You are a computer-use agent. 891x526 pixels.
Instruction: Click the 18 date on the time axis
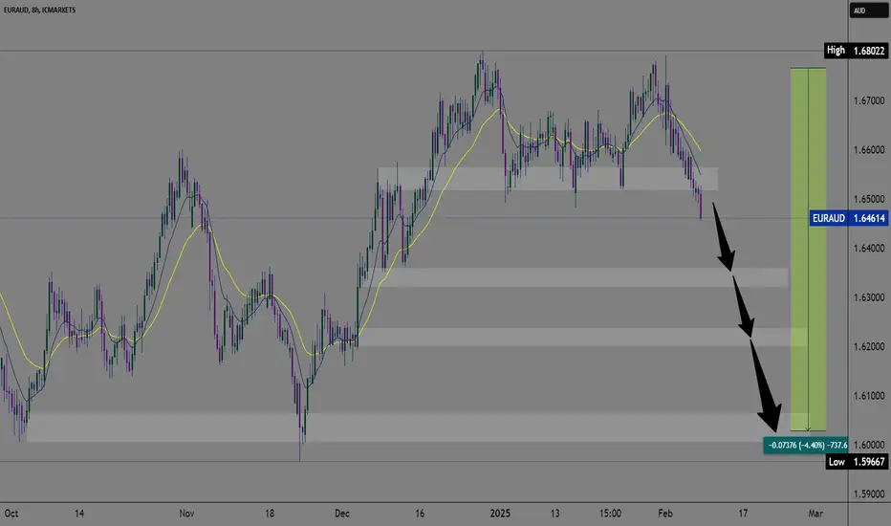coord(270,514)
